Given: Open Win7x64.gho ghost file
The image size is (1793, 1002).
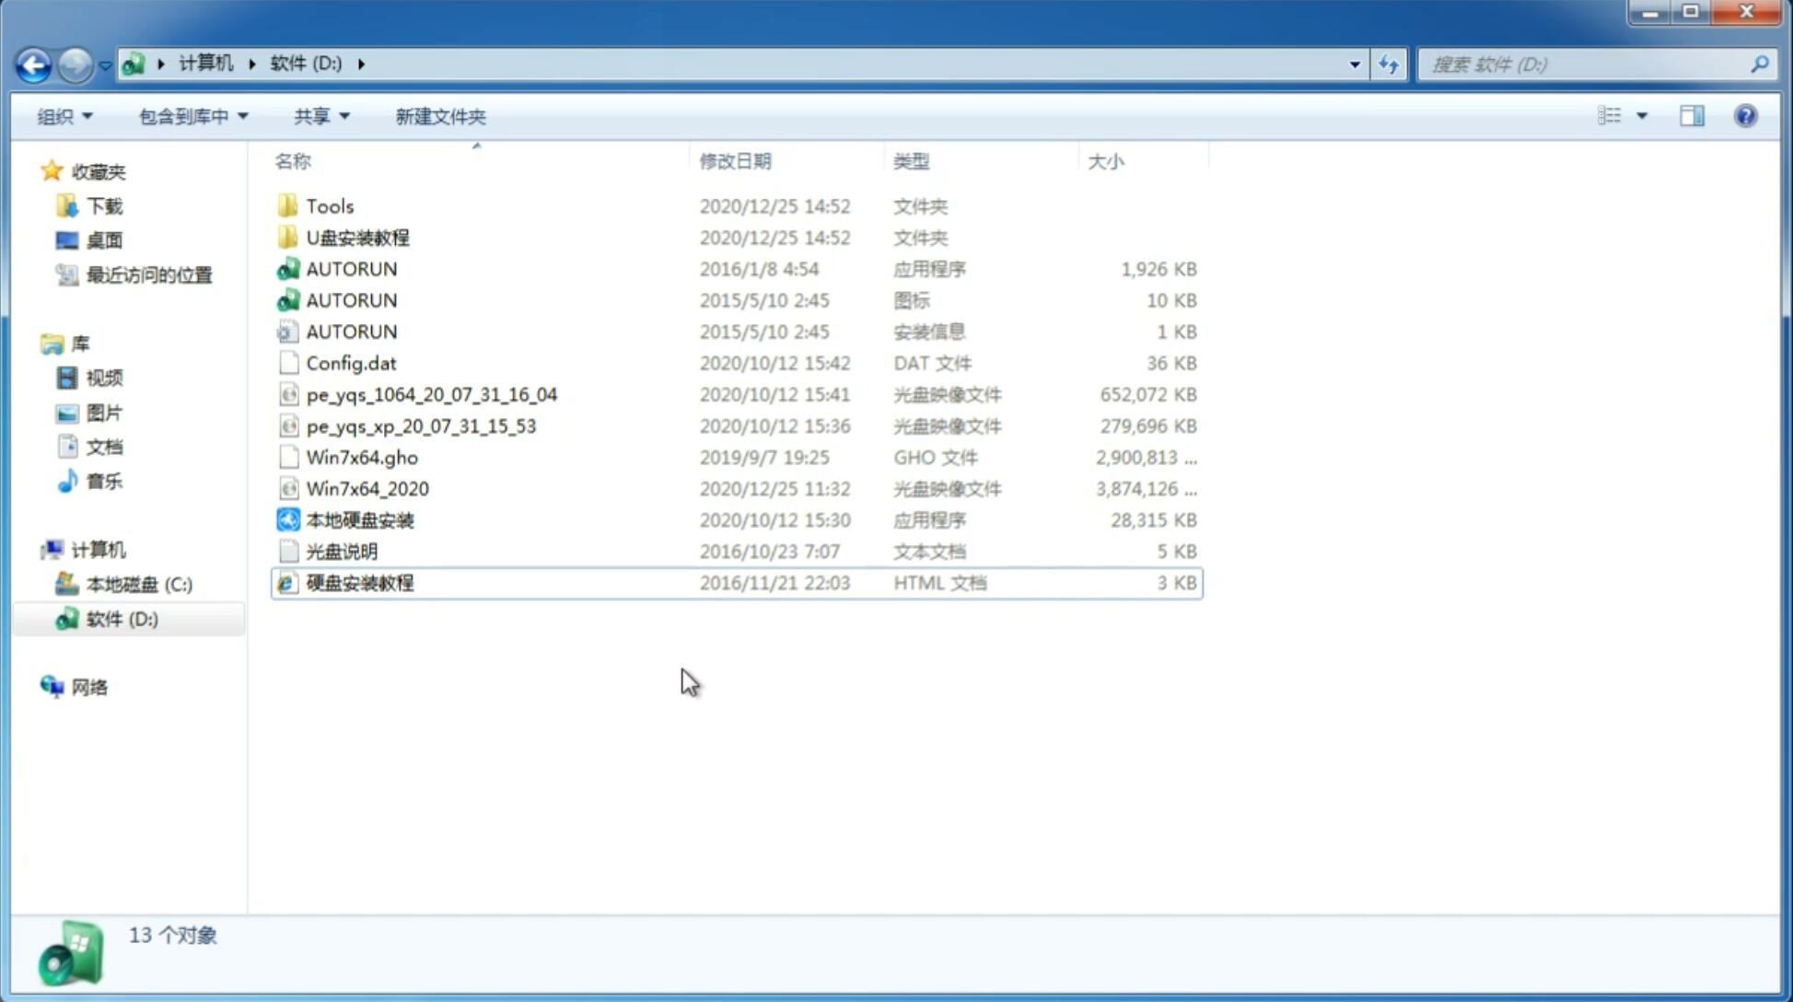Looking at the screenshot, I should 362,457.
